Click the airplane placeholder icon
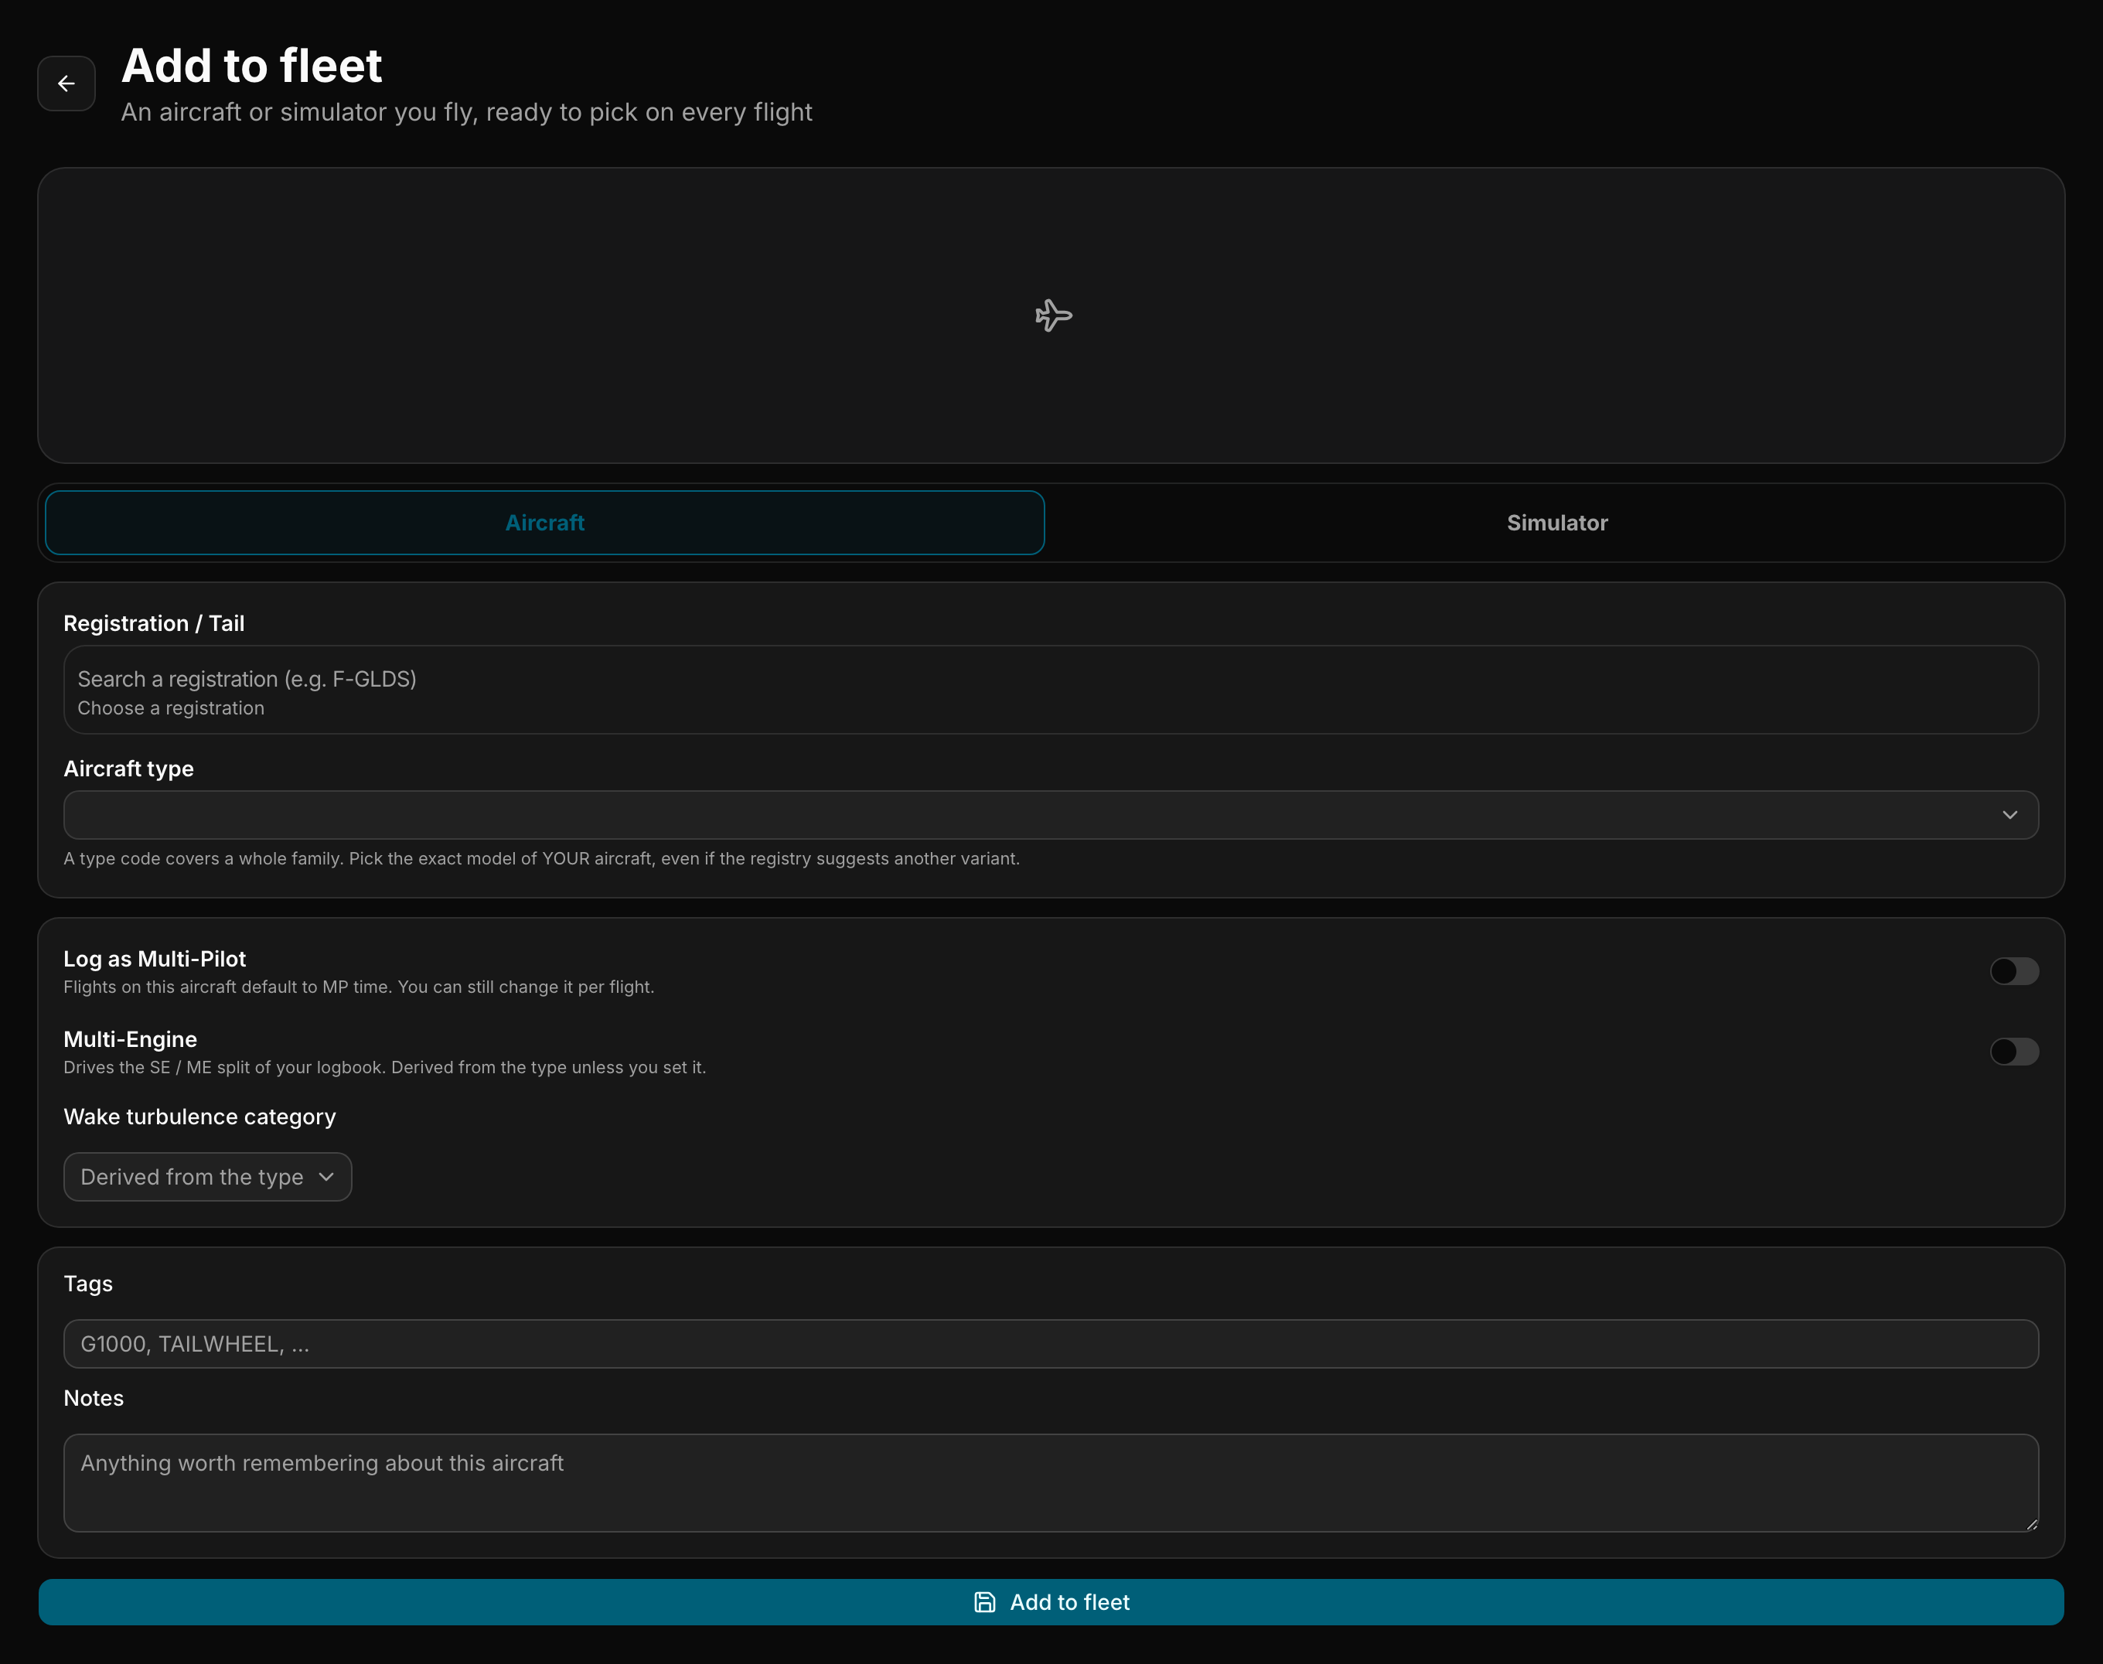This screenshot has height=1664, width=2103. pyautogui.click(x=1052, y=315)
